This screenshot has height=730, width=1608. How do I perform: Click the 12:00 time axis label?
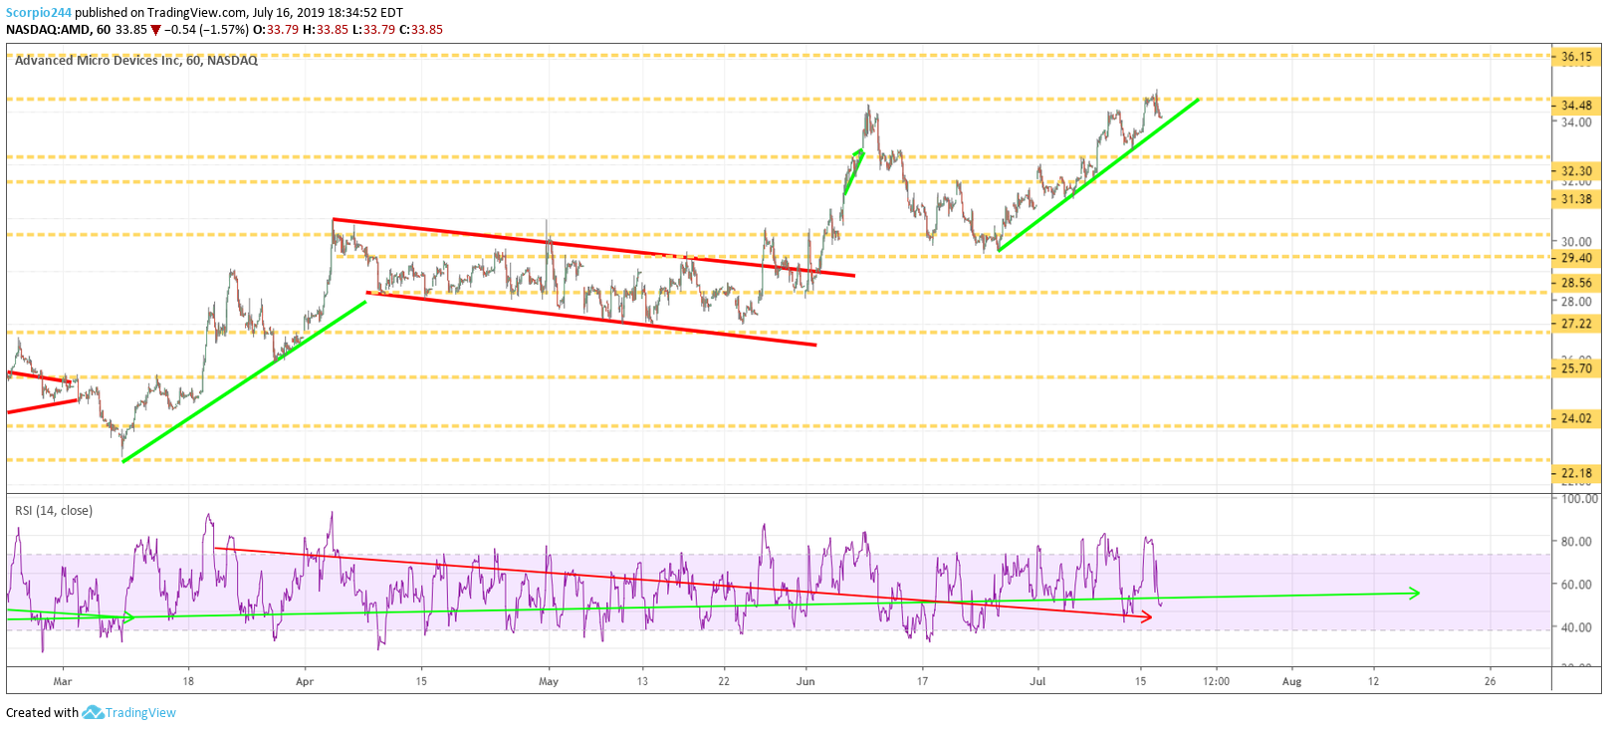pos(1216,682)
